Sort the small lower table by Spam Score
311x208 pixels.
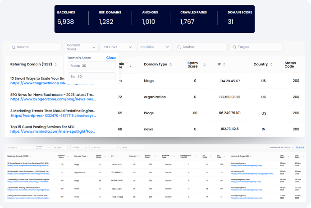pyautogui.click(x=105, y=157)
